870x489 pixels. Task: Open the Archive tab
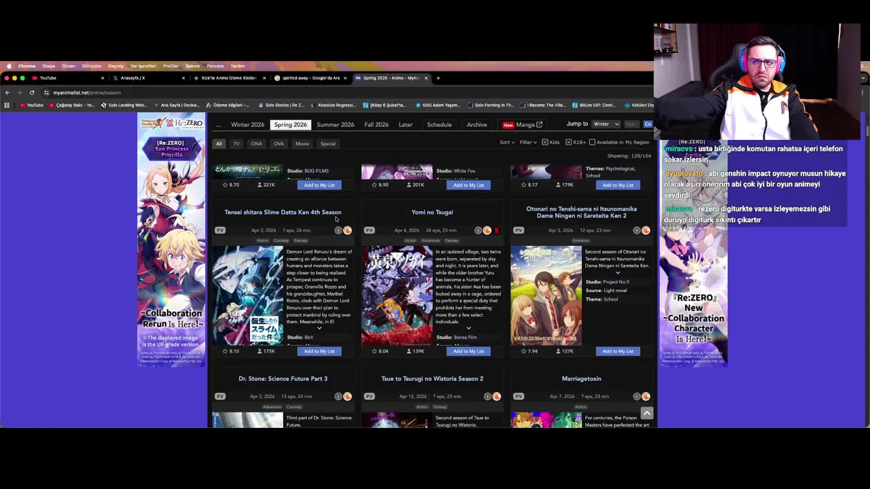pyautogui.click(x=476, y=125)
